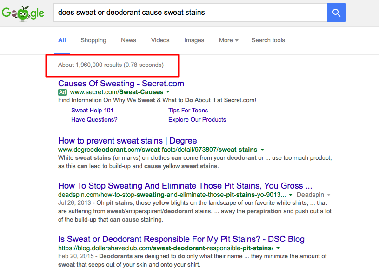This screenshot has width=379, height=274.
Task: Expand the More dropdown menu
Action: [229, 40]
